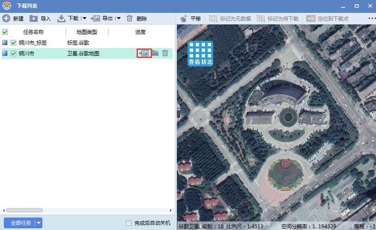376x230 pixels.
Task: Click 标记为待下载 mark as pending download
Action: click(278, 19)
